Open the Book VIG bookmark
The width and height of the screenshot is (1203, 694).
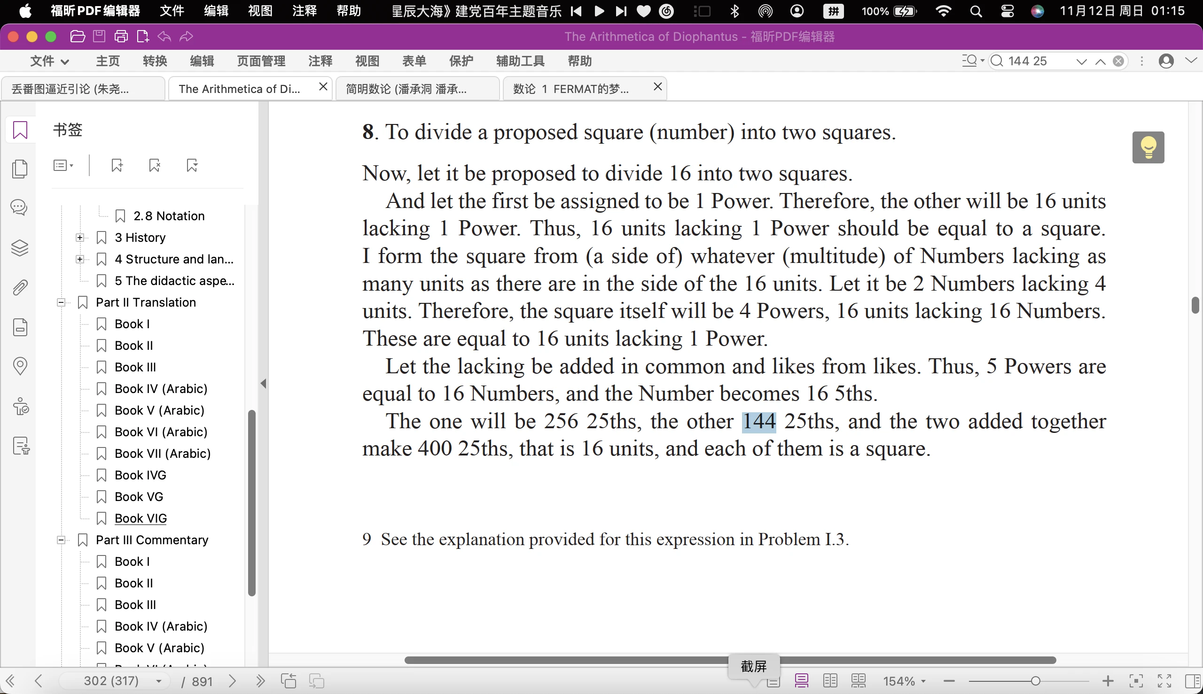coord(141,518)
